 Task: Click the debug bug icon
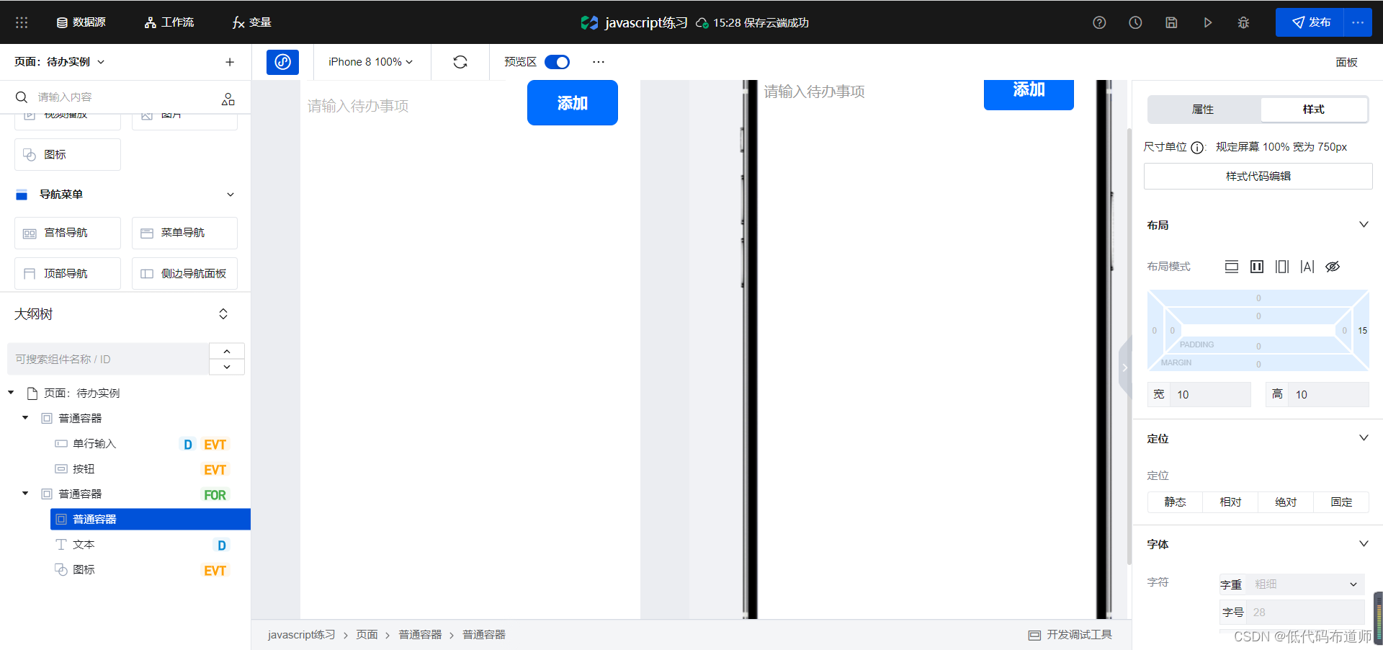1243,22
